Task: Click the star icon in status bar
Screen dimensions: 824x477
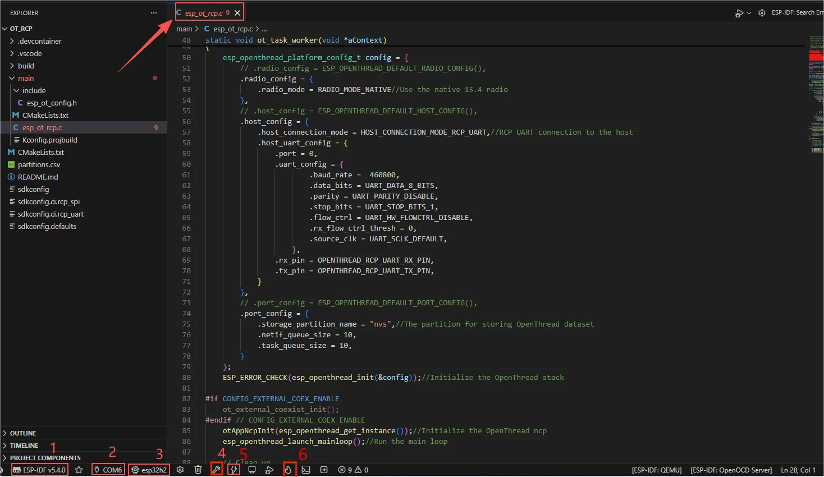Action: point(79,470)
